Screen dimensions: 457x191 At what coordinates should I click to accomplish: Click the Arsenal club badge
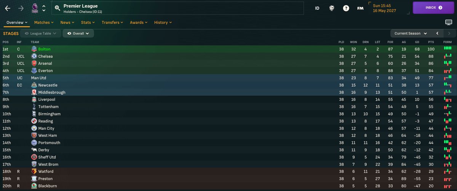click(34, 64)
